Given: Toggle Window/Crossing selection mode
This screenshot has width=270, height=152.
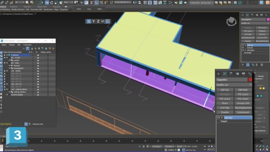Looking at the screenshot, I should tap(41, 2).
